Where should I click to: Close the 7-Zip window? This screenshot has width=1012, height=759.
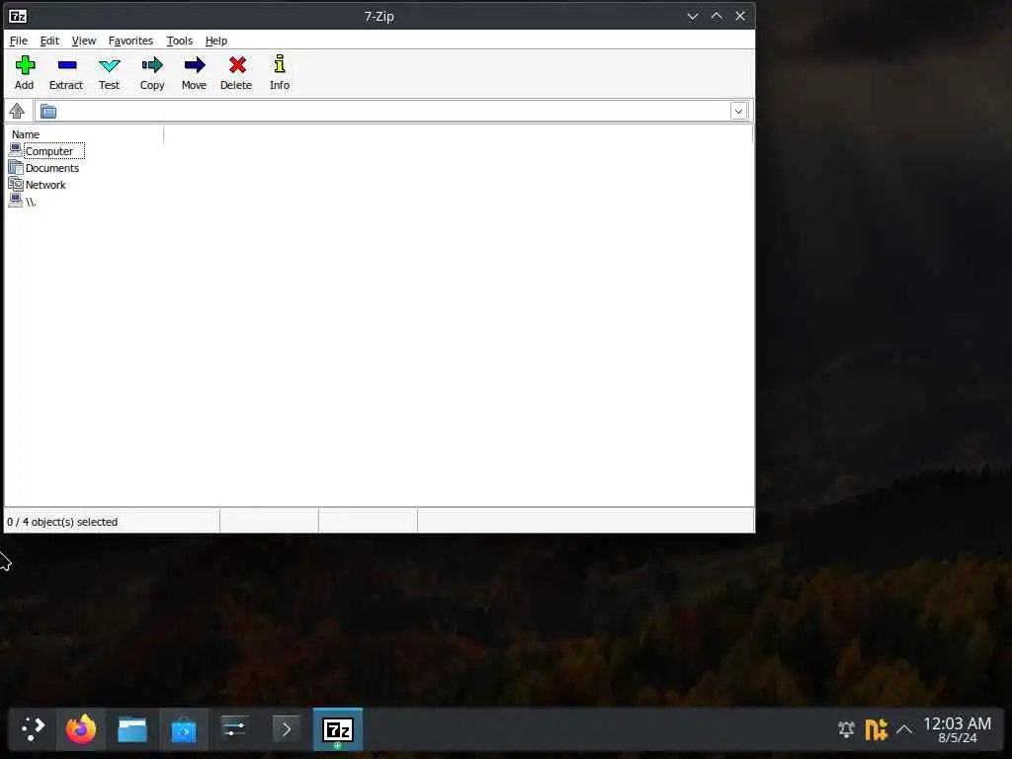(x=740, y=16)
